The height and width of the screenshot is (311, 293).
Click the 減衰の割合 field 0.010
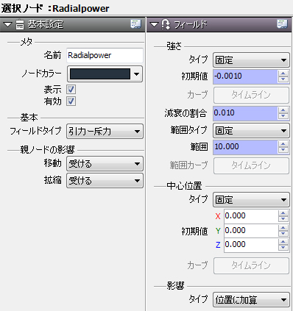[x=245, y=113]
